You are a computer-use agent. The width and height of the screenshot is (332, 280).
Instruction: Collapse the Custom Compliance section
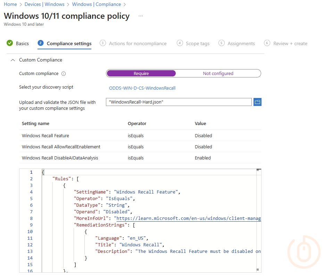coord(13,60)
